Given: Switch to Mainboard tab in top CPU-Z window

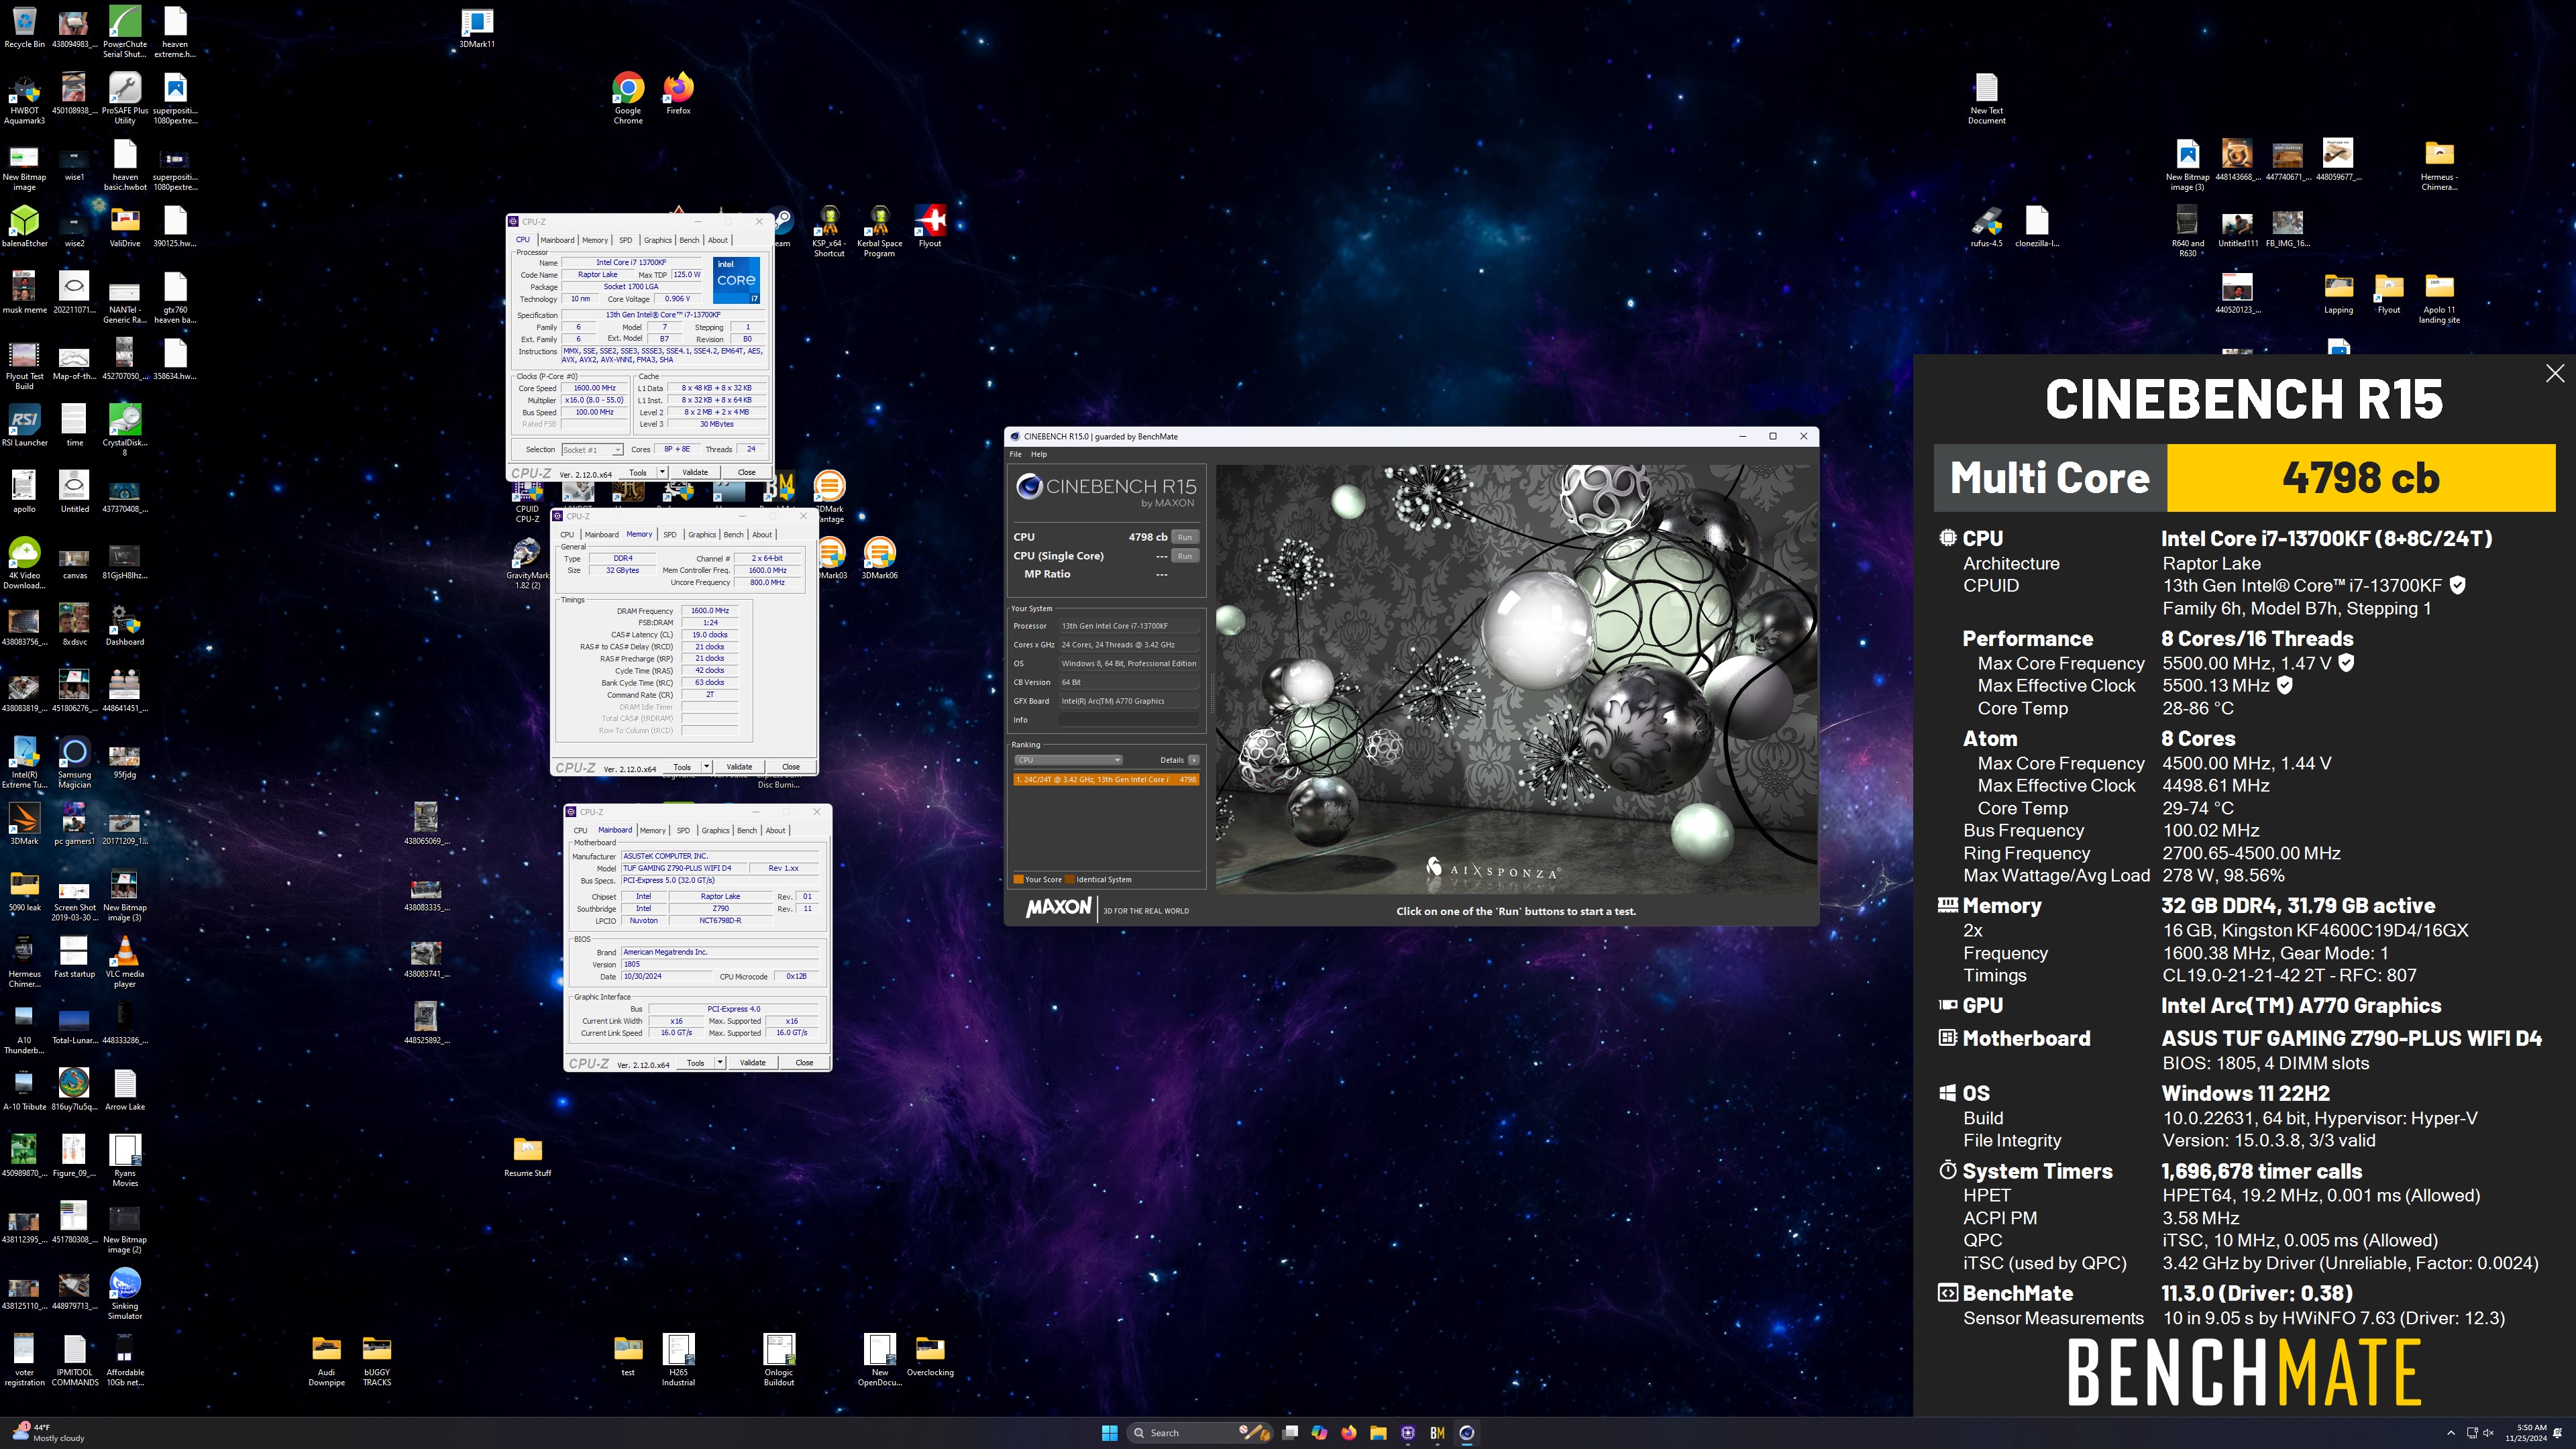Looking at the screenshot, I should 557,240.
